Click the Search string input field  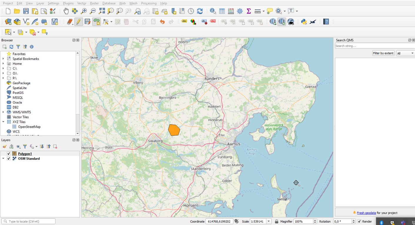pyautogui.click(x=375, y=46)
